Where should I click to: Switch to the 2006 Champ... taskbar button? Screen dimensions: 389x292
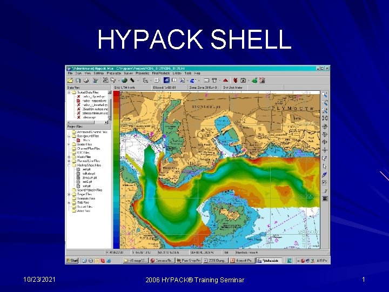coord(215,261)
